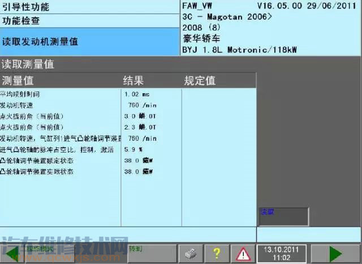Click the 1.02 ms result value
The width and height of the screenshot is (362, 264).
coord(137,94)
